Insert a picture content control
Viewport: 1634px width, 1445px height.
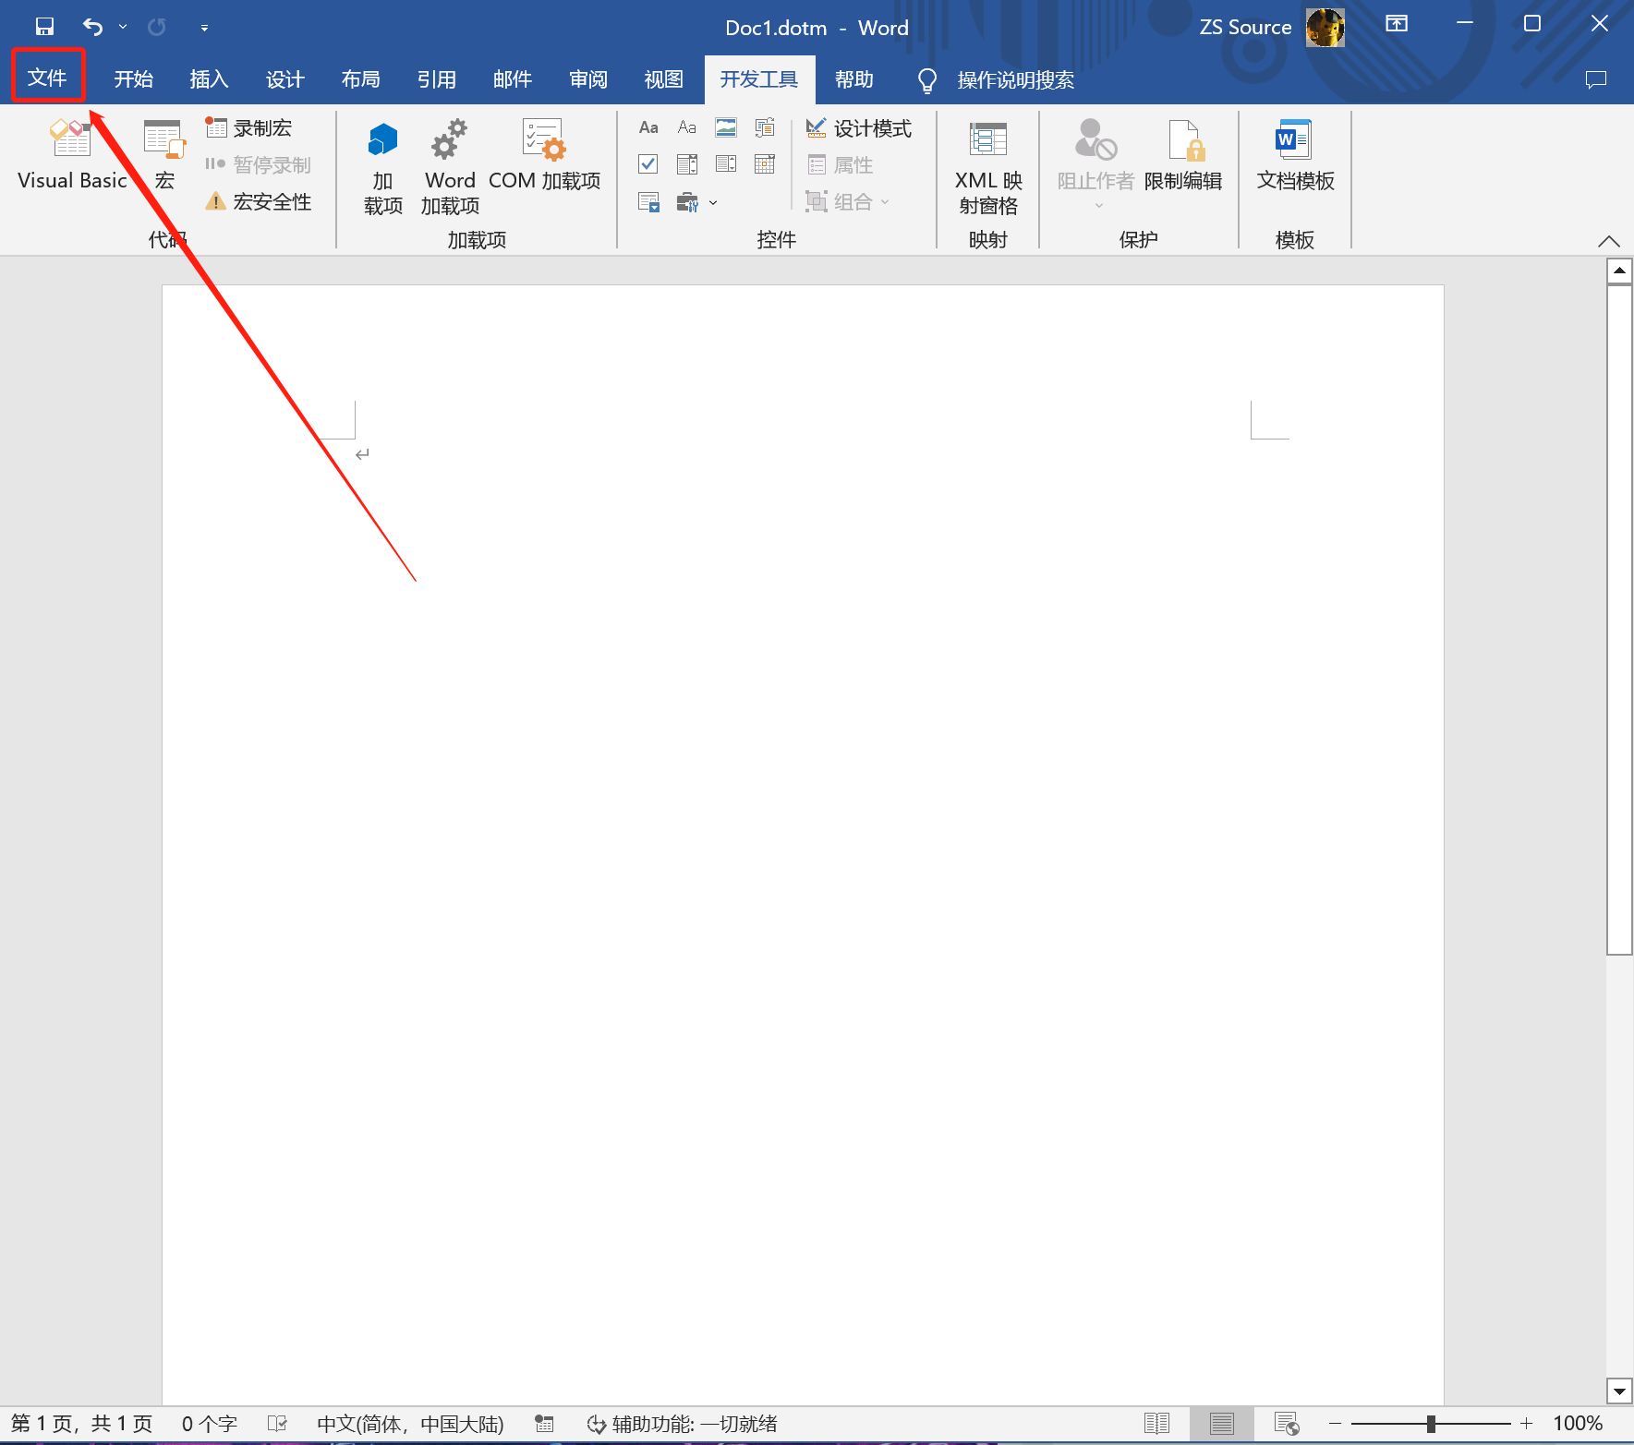[x=726, y=127]
